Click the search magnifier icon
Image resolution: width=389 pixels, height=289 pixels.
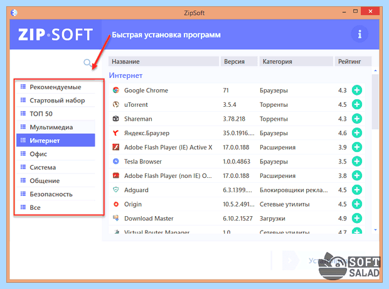click(x=87, y=63)
